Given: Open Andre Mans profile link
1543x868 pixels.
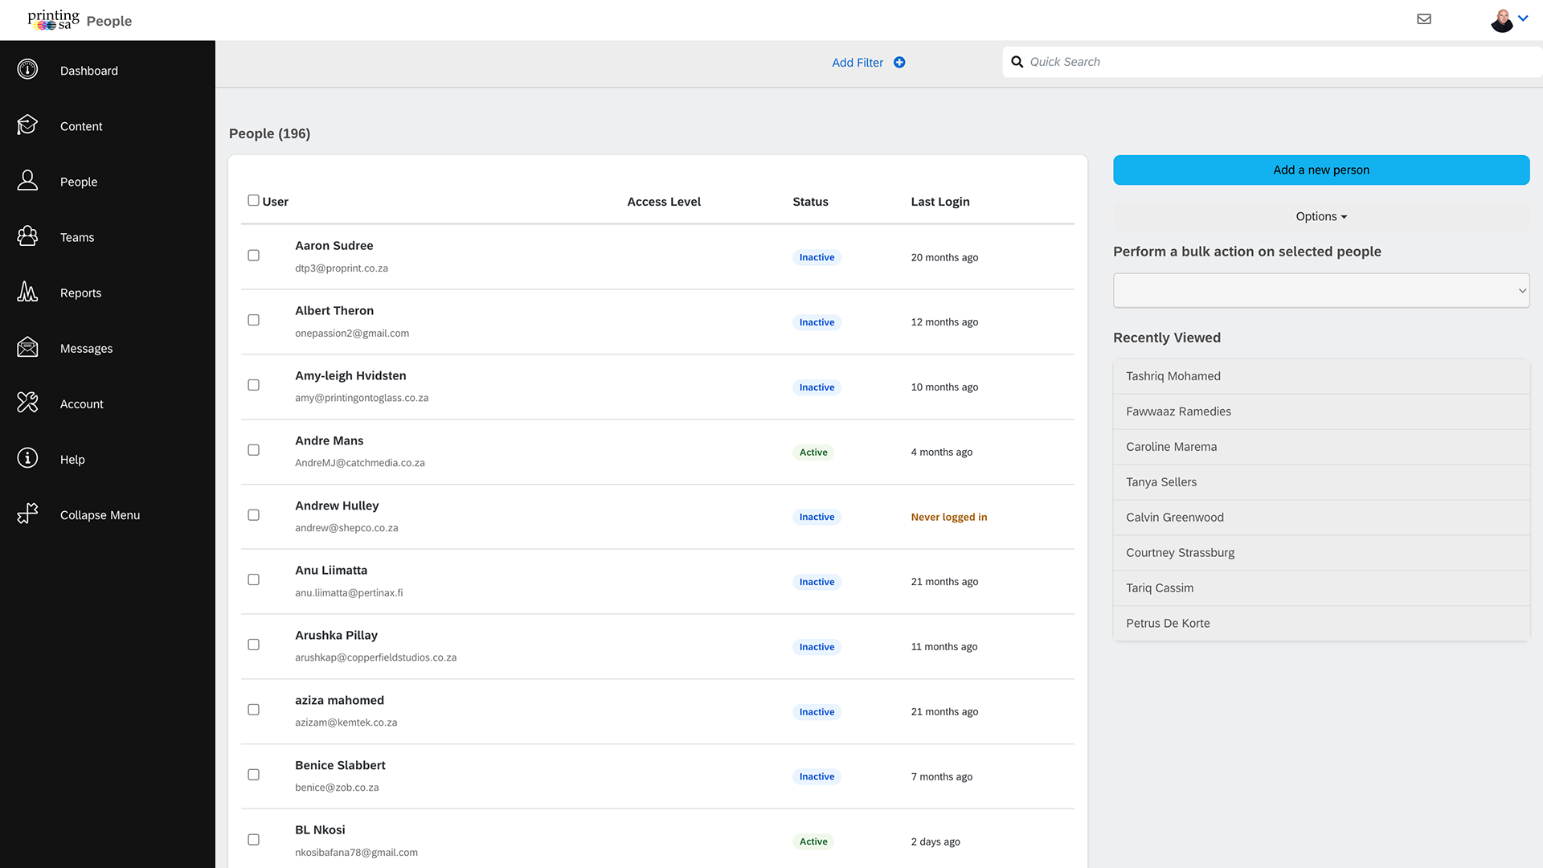Looking at the screenshot, I should pos(329,440).
